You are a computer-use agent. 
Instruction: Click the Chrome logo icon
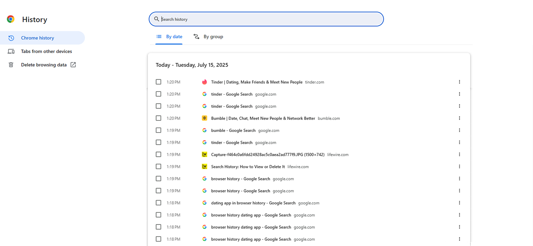11,19
